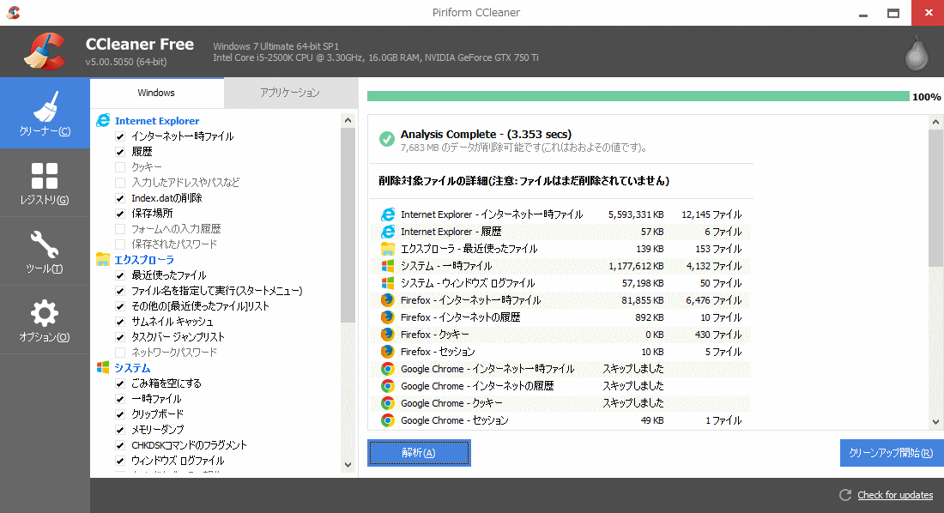Open the オプション options gear section
The image size is (944, 513).
45,320
